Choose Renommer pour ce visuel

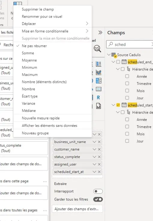52,16
